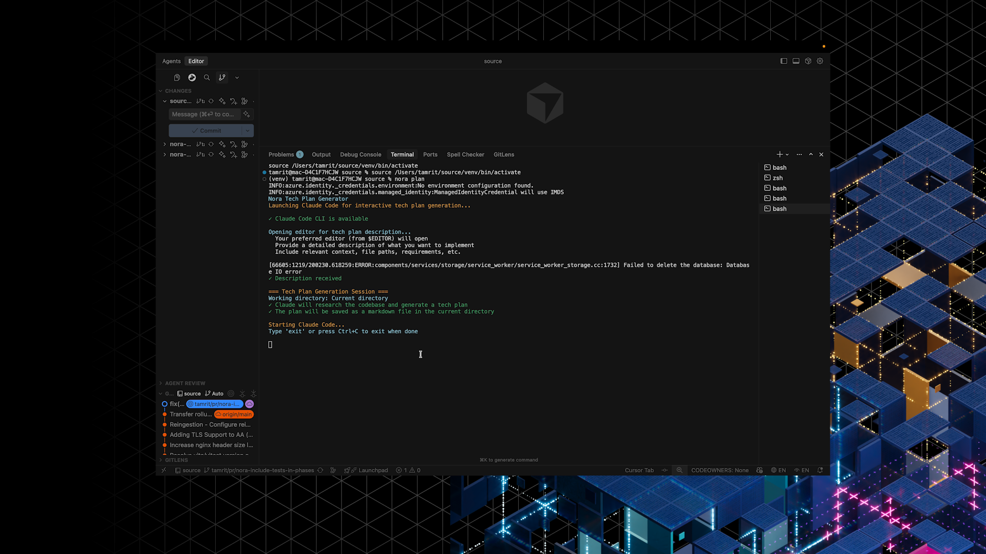Open notifications bell in status bar
This screenshot has width=986, height=554.
pyautogui.click(x=820, y=470)
